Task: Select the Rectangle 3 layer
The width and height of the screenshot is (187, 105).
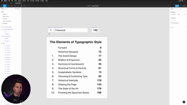Action: [x=7, y=34]
